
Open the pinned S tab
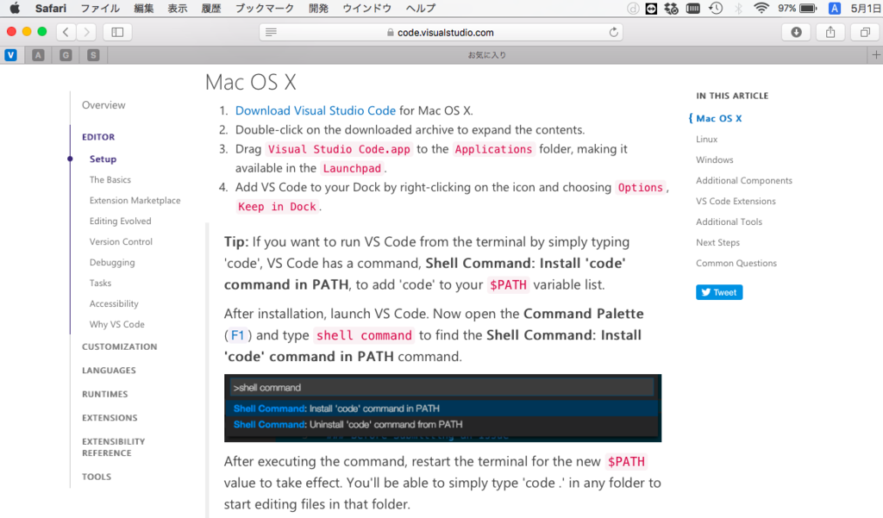(x=93, y=54)
